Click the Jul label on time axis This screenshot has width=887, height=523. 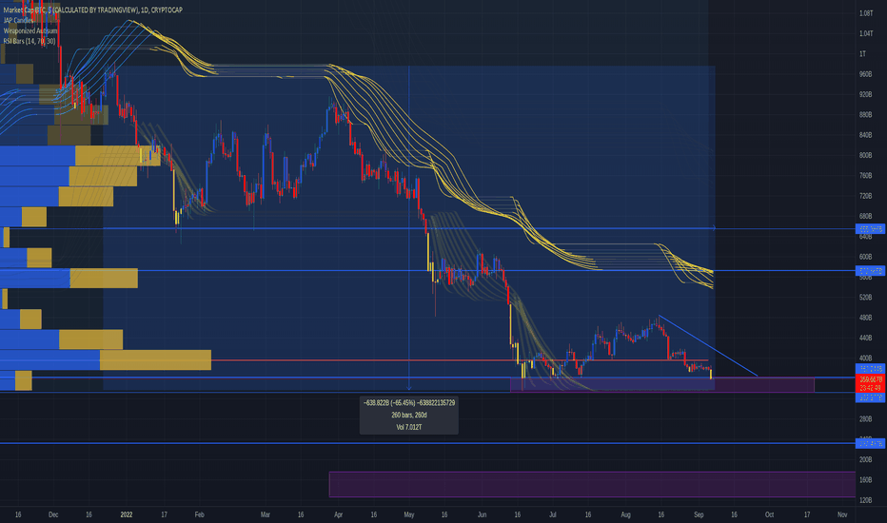pos(553,514)
